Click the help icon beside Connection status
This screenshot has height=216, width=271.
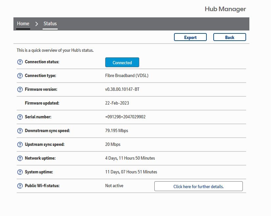click(20, 62)
